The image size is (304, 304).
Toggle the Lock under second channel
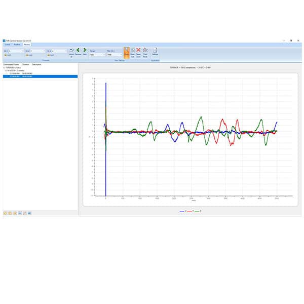click(29, 55)
